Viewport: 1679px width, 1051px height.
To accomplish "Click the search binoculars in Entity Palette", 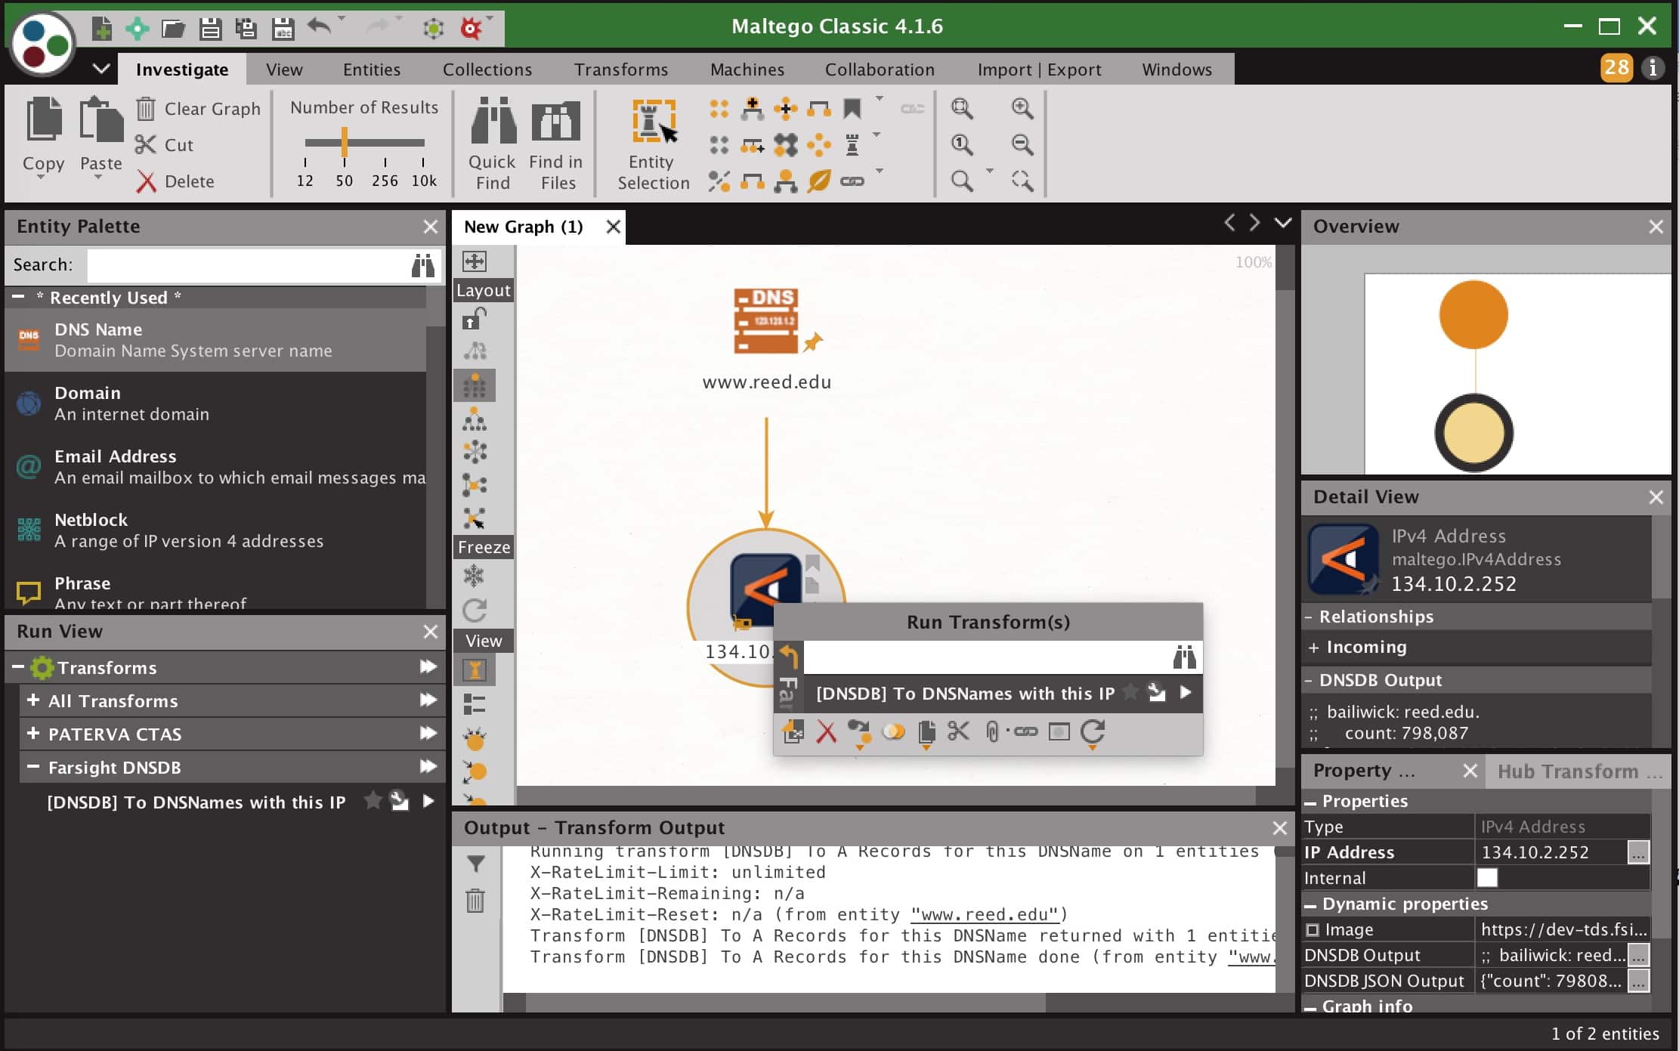I will [x=423, y=265].
